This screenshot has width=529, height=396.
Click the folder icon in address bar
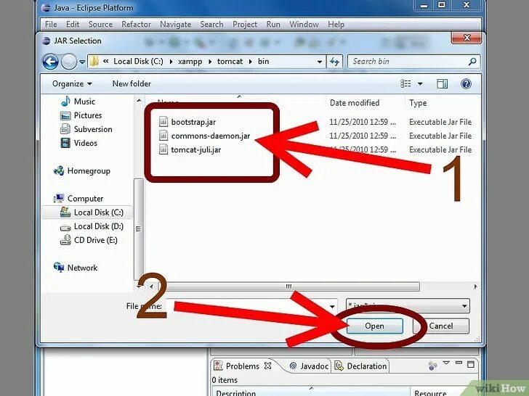pyautogui.click(x=94, y=61)
